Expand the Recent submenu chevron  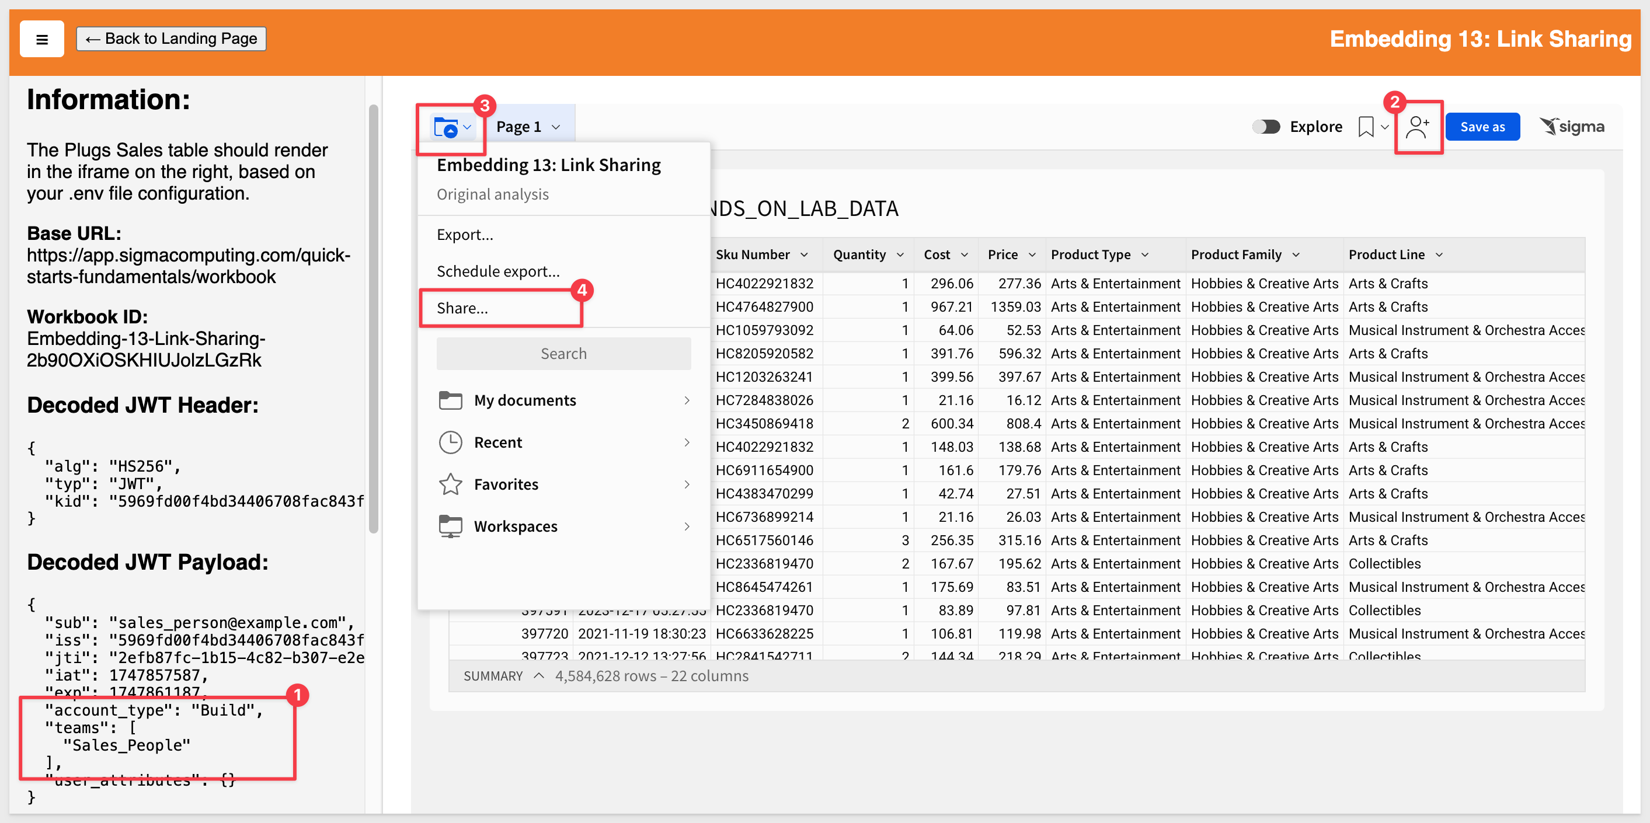point(687,442)
